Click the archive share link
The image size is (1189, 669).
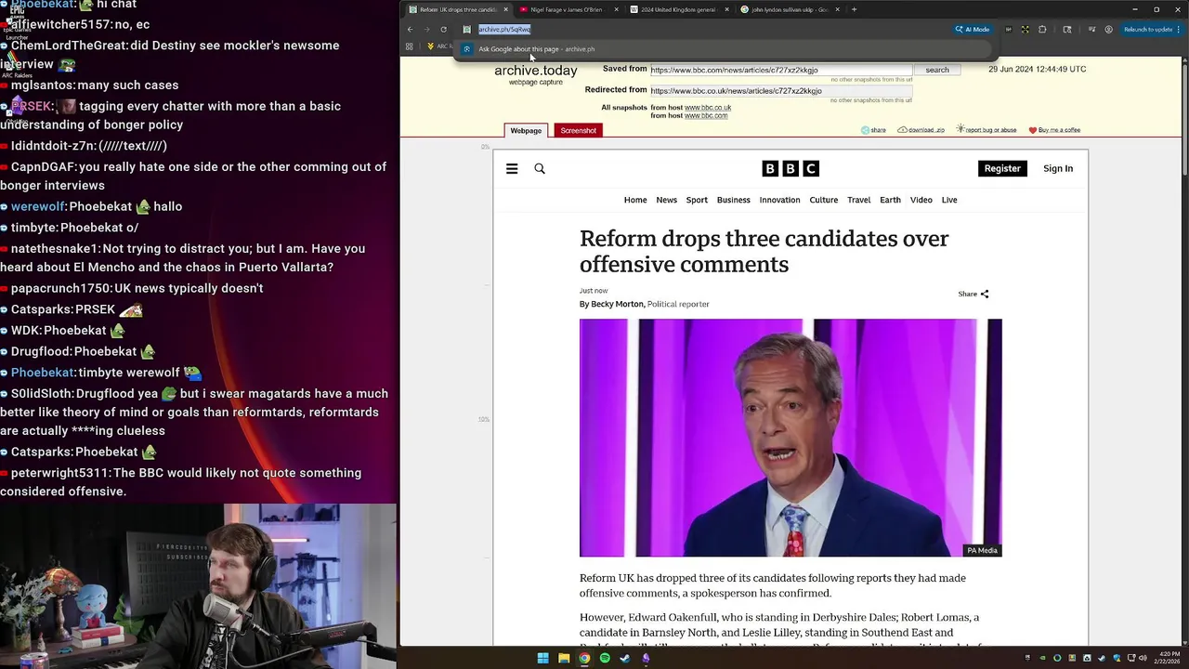[873, 130]
